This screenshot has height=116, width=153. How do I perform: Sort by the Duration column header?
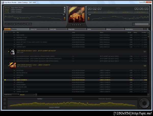(x=144, y=32)
